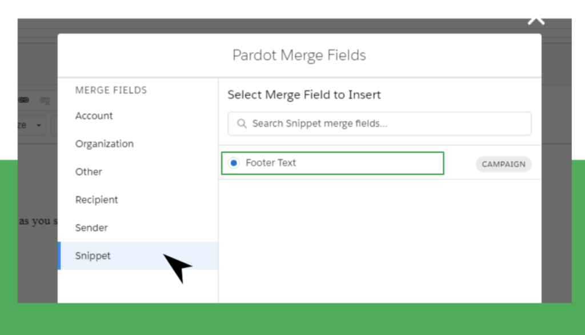This screenshot has width=585, height=335.
Task: Click the Search Snippet merge fields input
Action: (x=379, y=123)
